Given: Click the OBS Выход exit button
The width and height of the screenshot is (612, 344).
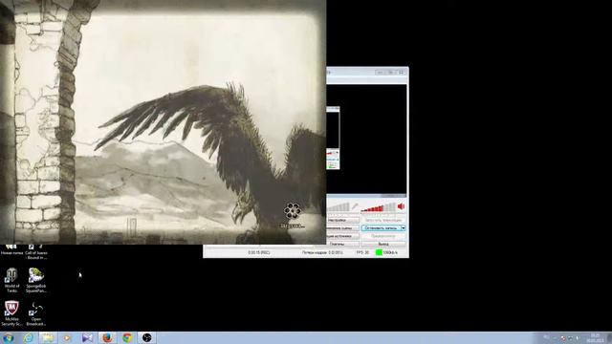Looking at the screenshot, I should click(383, 245).
